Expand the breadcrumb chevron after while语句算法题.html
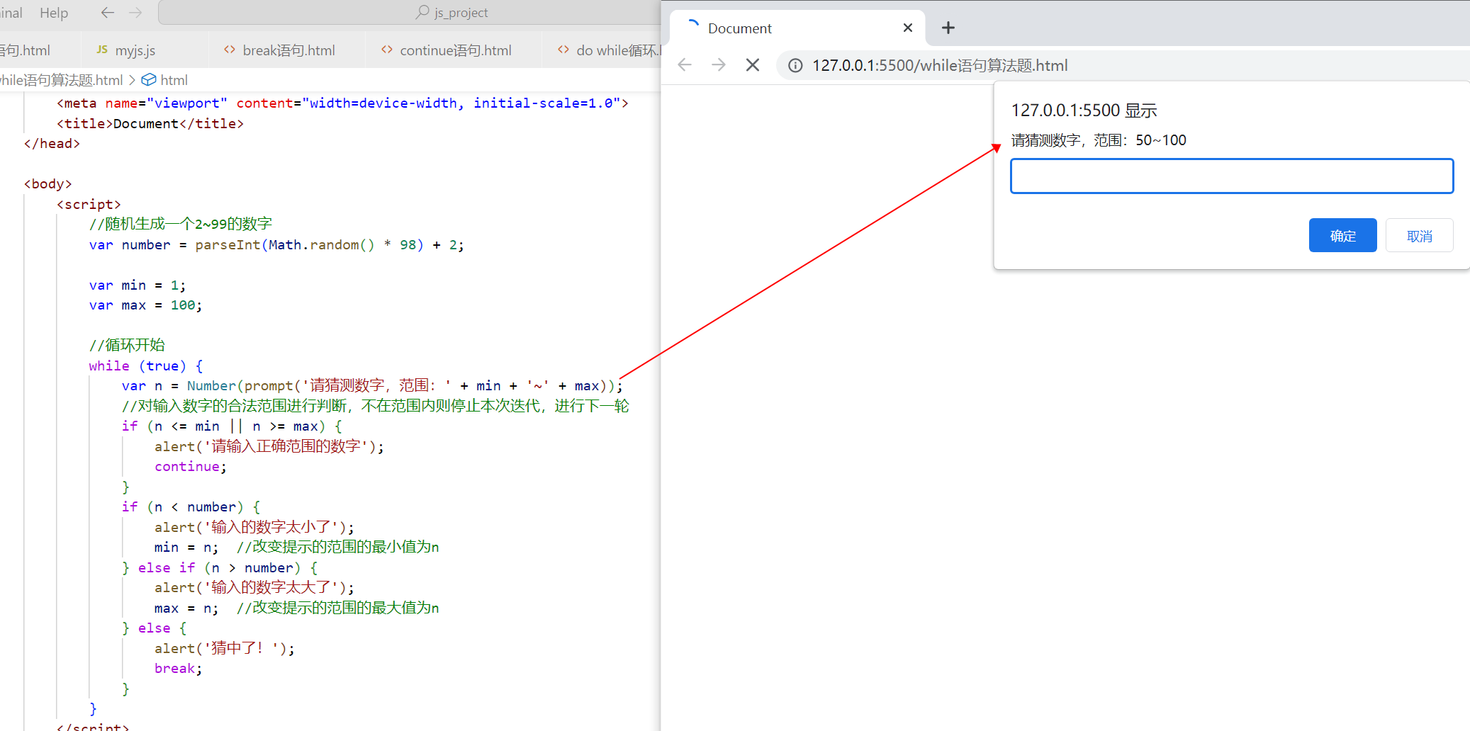Screen dimensions: 1470x731 [x=132, y=79]
